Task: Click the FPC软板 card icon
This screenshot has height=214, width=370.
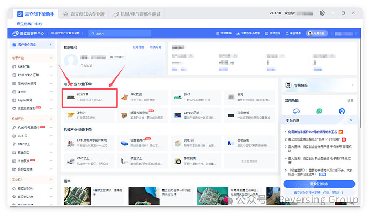Action: (x=124, y=97)
